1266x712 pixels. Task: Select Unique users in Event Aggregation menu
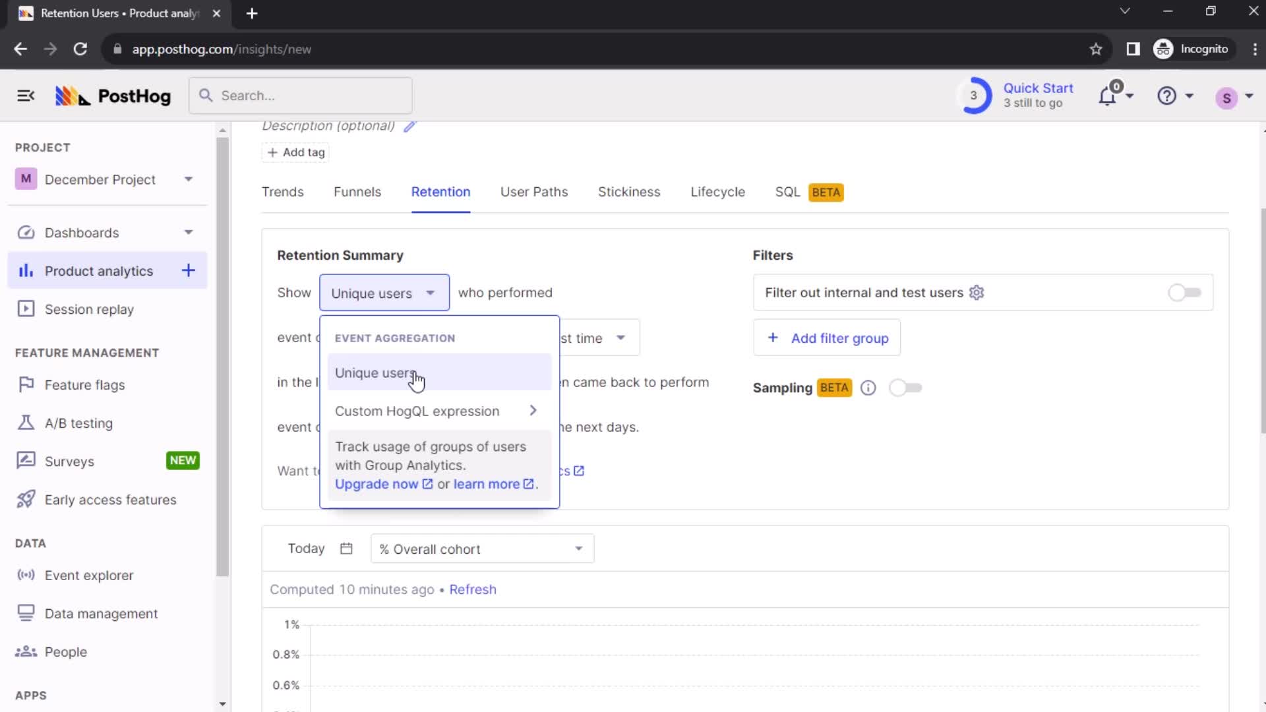coord(438,373)
